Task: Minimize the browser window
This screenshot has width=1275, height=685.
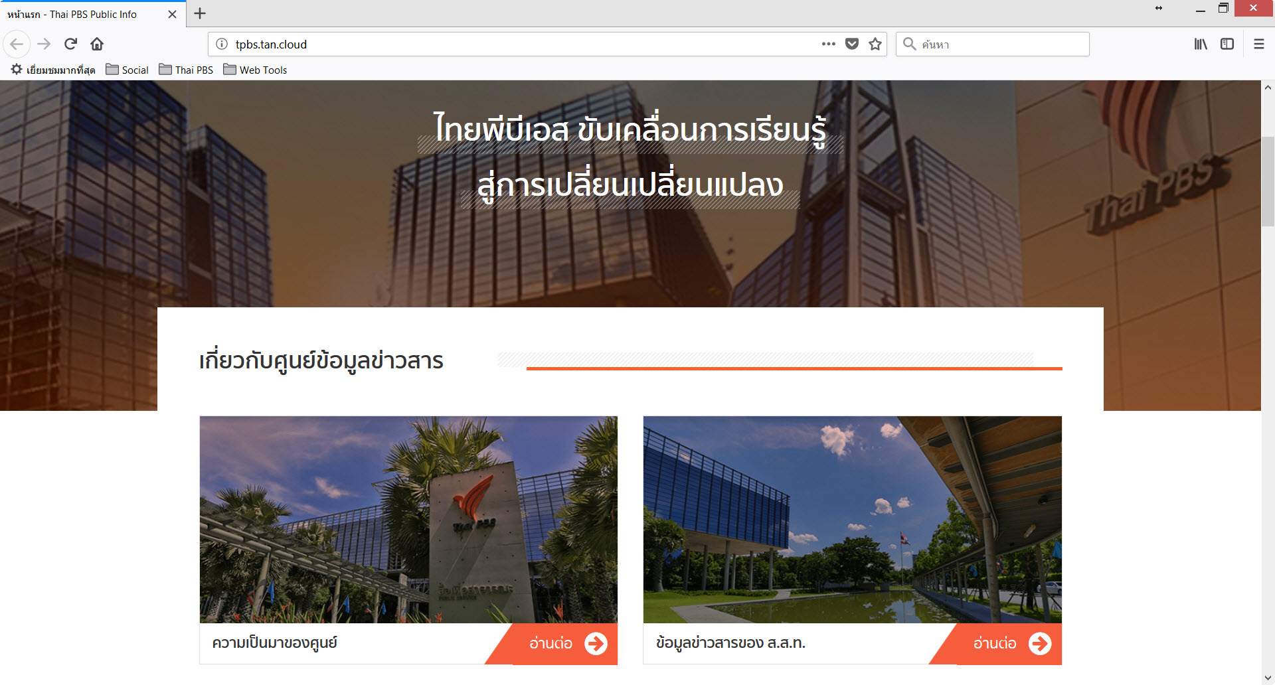Action: coord(1200,9)
